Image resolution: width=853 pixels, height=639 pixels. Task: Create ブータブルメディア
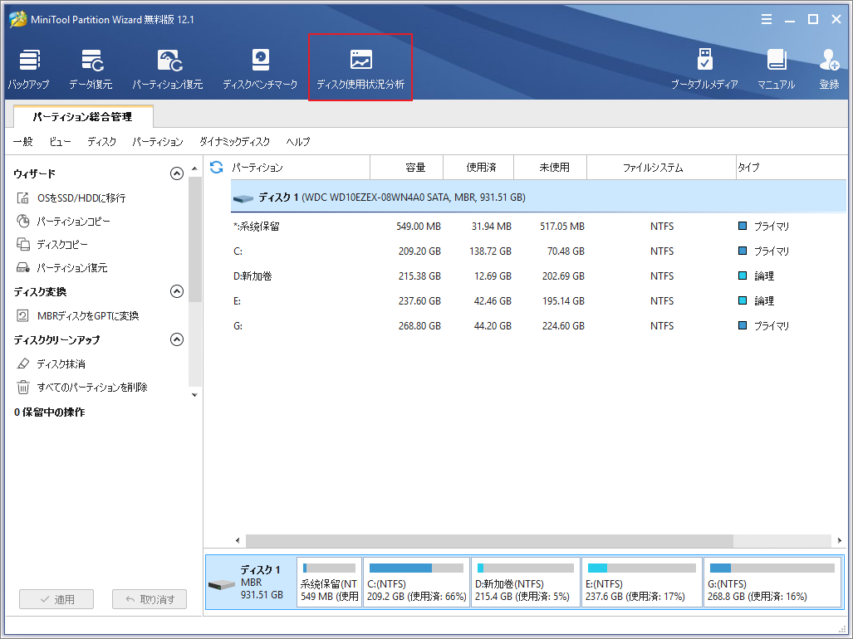[705, 66]
